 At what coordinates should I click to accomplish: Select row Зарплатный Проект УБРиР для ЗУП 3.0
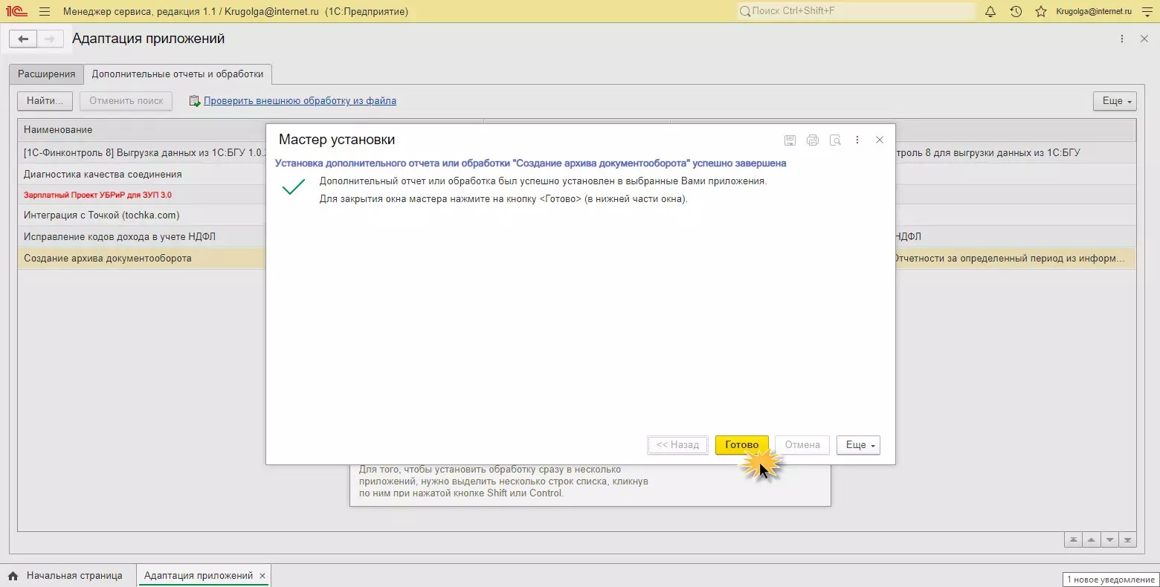(142, 195)
